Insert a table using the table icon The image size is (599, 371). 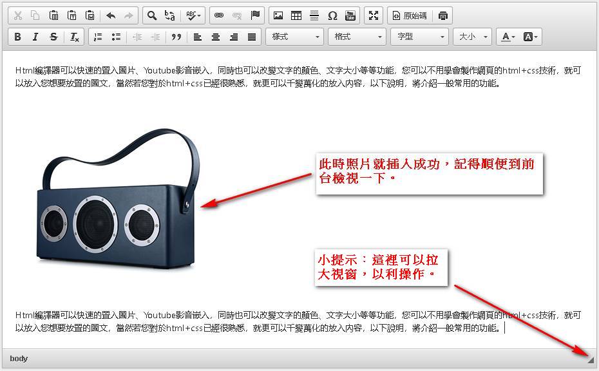tap(296, 15)
